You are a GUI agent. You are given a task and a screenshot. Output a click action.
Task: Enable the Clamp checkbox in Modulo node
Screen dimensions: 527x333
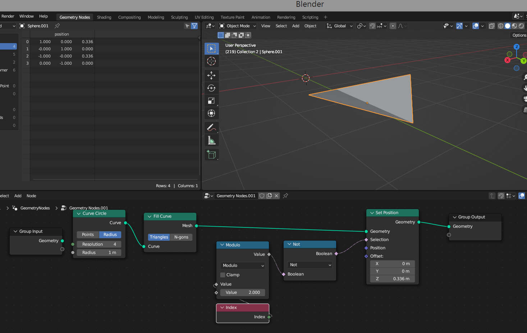[223, 275]
